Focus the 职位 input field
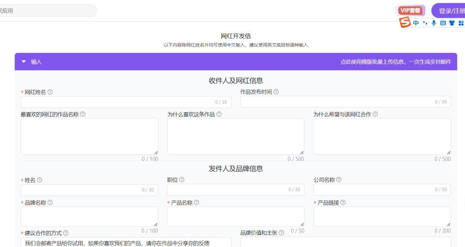This screenshot has width=465, height=247. click(x=236, y=189)
